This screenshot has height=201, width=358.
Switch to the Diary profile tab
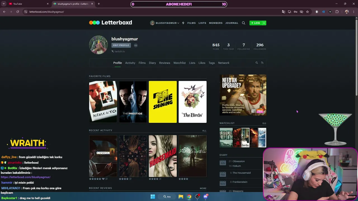click(x=152, y=63)
